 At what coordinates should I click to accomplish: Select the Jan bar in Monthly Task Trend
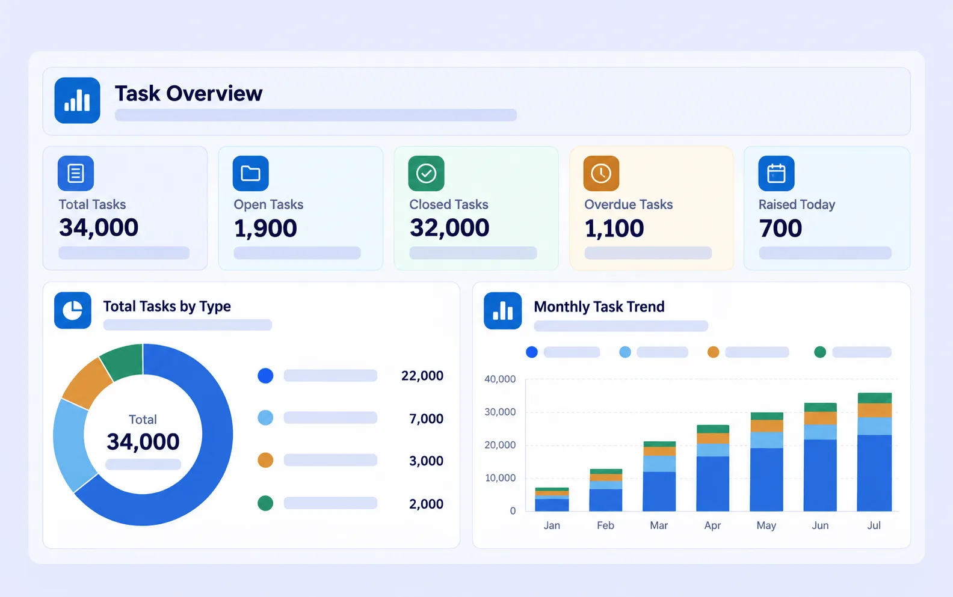click(x=552, y=500)
